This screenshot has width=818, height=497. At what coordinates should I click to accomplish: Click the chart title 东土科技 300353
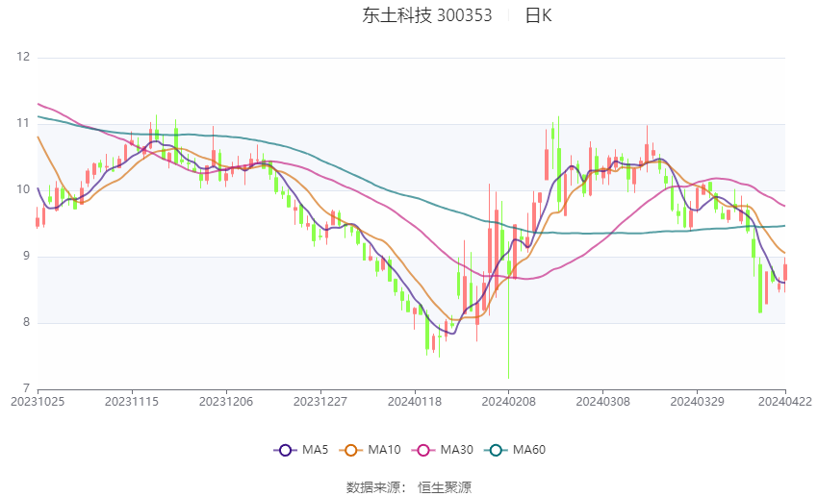[426, 15]
